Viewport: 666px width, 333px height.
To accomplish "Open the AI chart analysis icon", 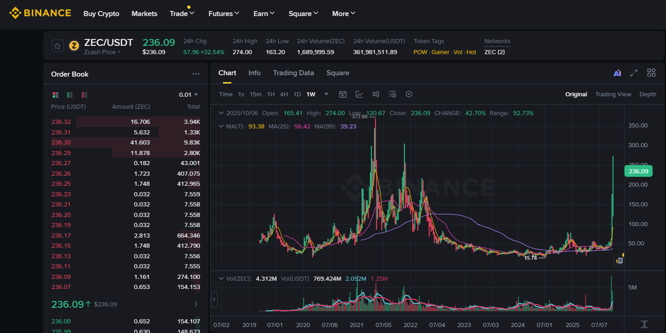I will click(617, 73).
